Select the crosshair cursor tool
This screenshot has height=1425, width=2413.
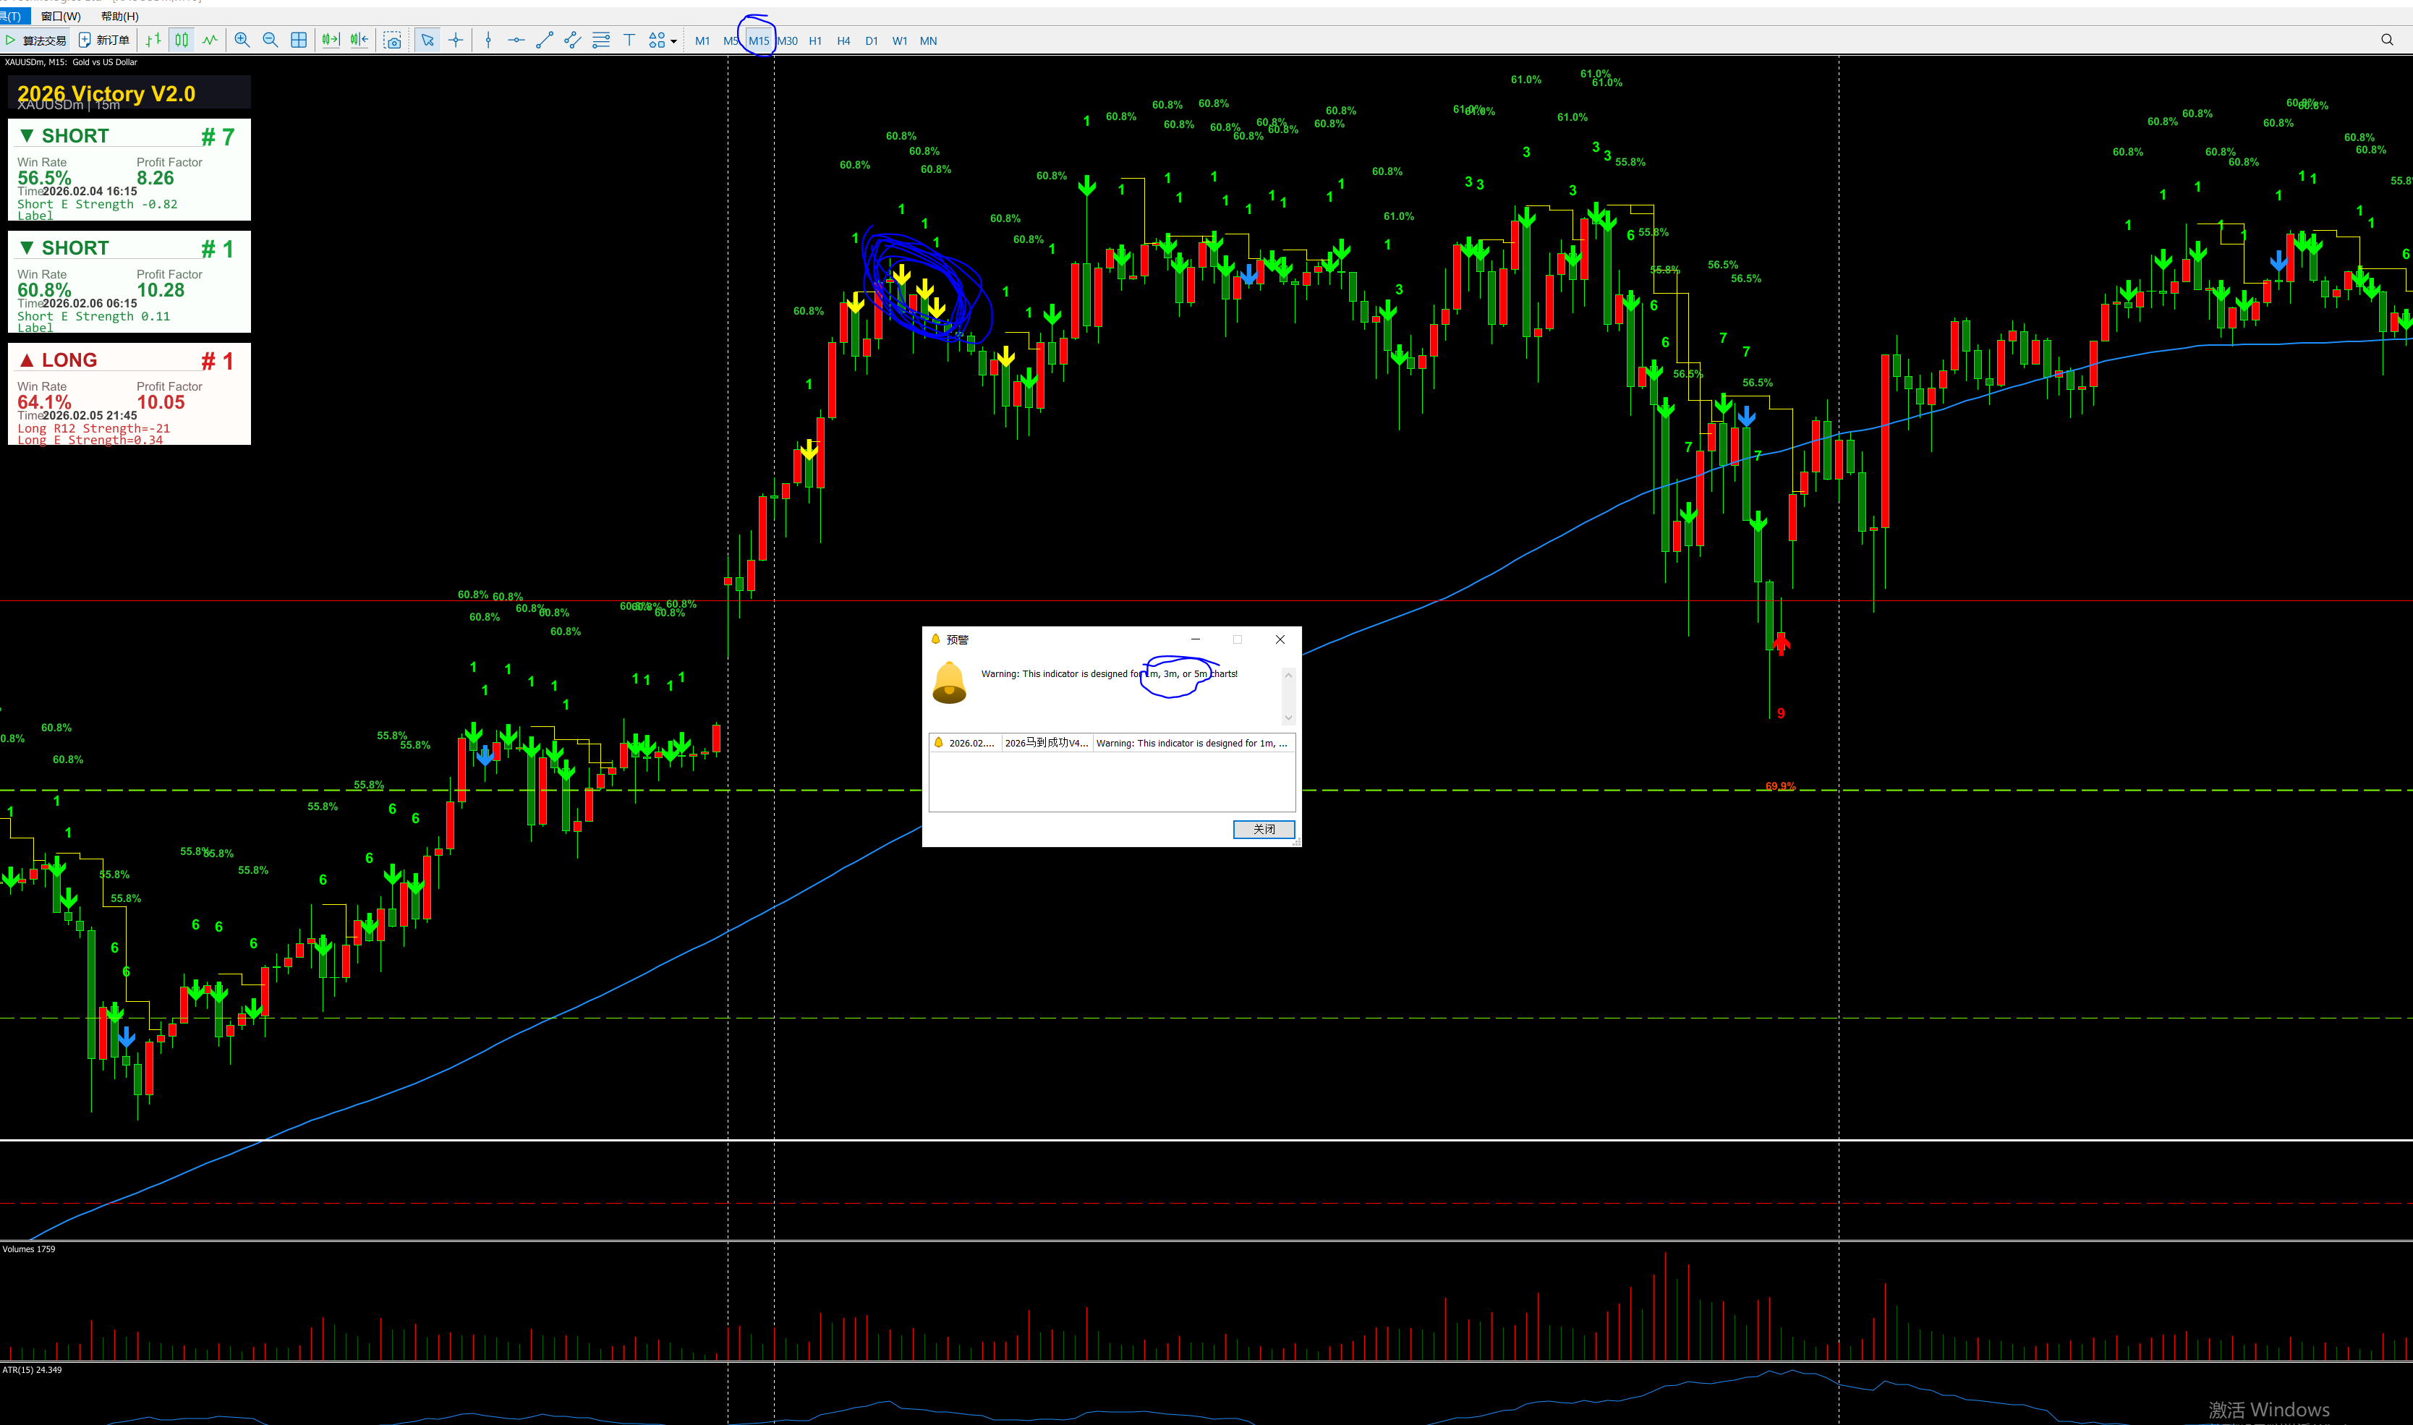[x=456, y=41]
